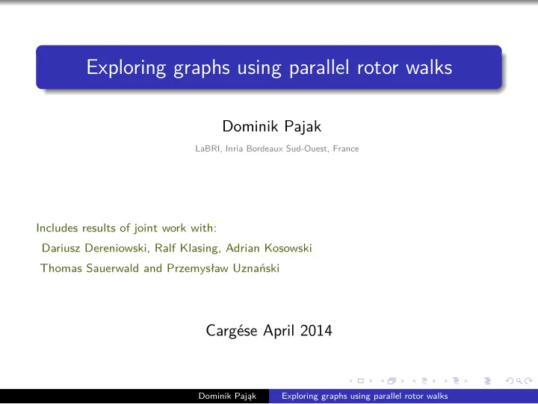Click the affiliation line LaBRI, Inria Bordeaux Sud-Ouest, France
538x404 pixels.
tap(277, 149)
